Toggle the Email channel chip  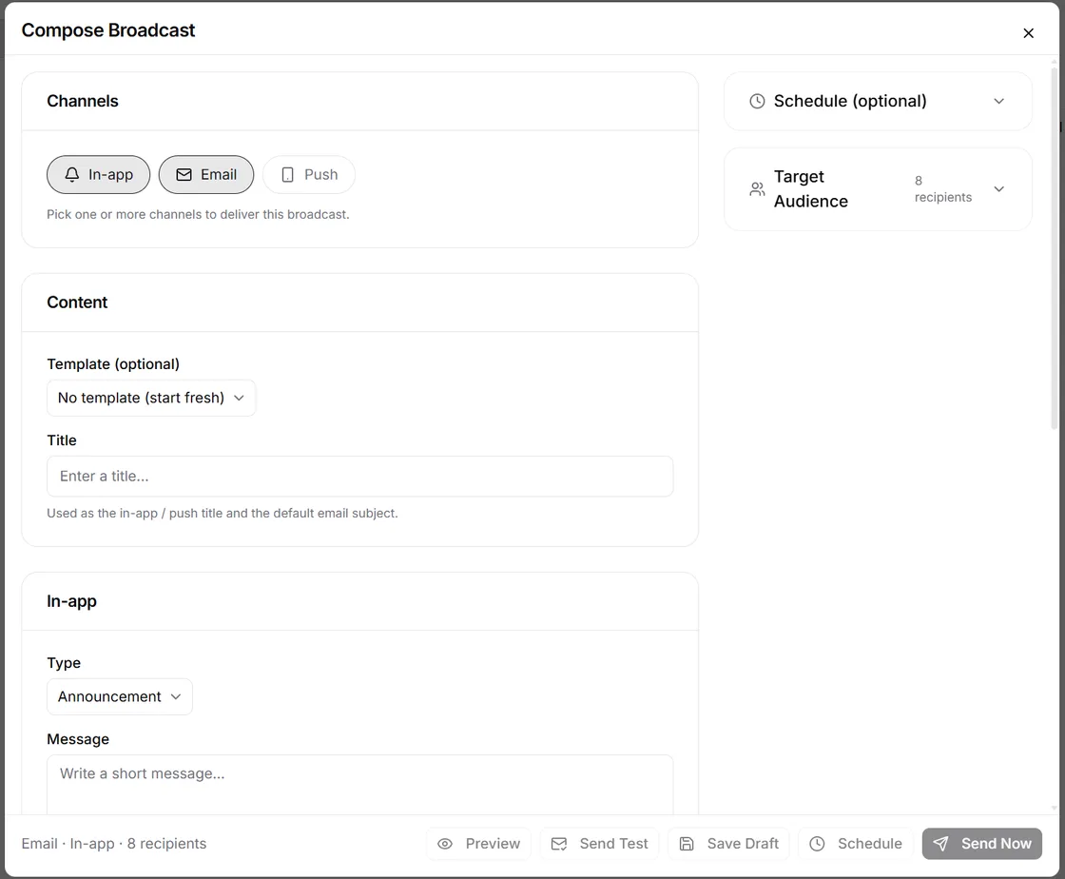click(x=206, y=175)
